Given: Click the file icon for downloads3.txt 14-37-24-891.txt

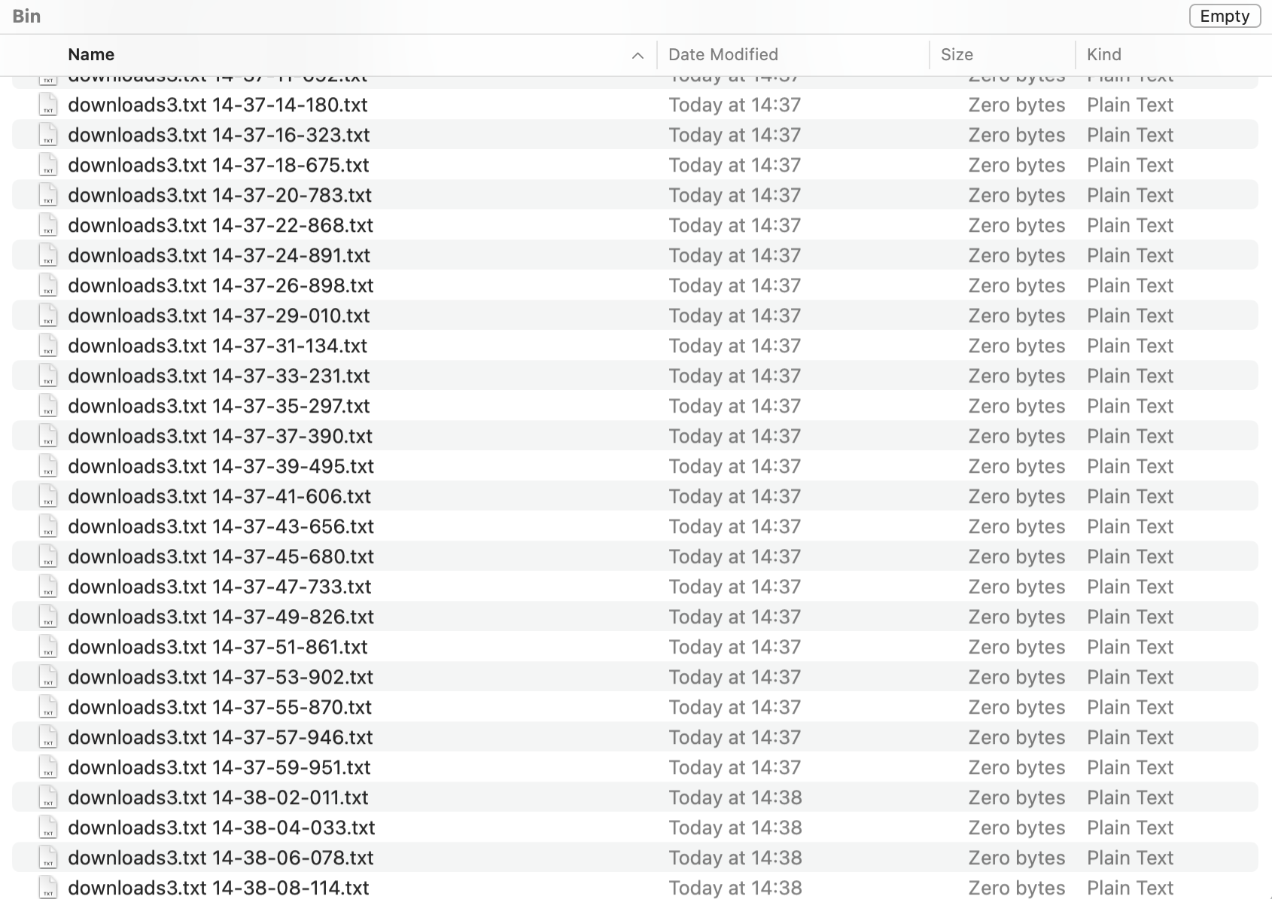Looking at the screenshot, I should [x=48, y=255].
